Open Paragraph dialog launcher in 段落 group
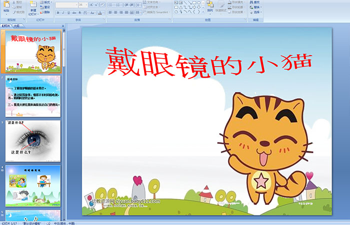The width and height of the screenshot is (350, 225). (x=170, y=20)
